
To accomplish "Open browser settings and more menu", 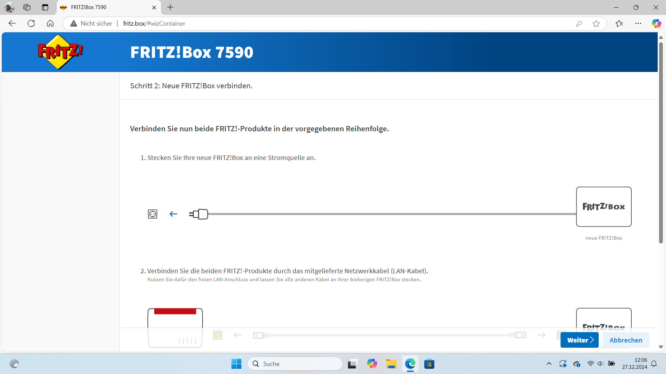I will tap(638, 24).
